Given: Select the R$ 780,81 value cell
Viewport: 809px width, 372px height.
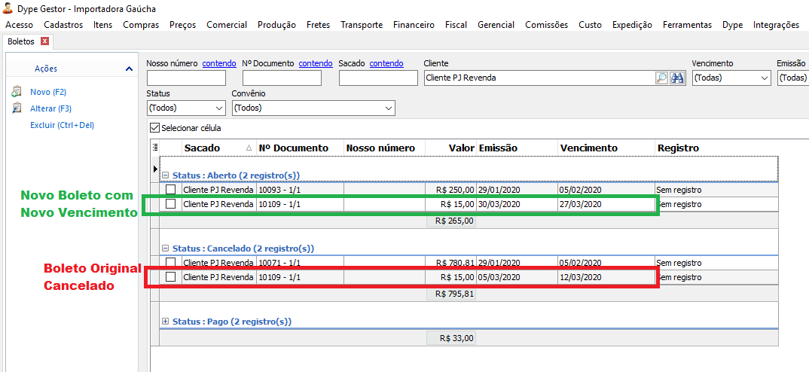Looking at the screenshot, I should pos(451,263).
